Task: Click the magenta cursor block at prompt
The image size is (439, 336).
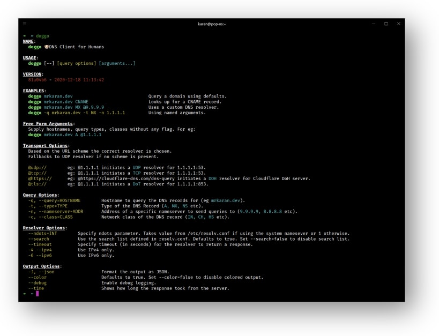Action: 37,294
